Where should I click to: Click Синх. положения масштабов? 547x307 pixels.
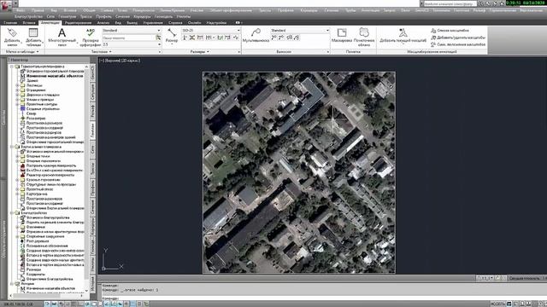point(458,44)
